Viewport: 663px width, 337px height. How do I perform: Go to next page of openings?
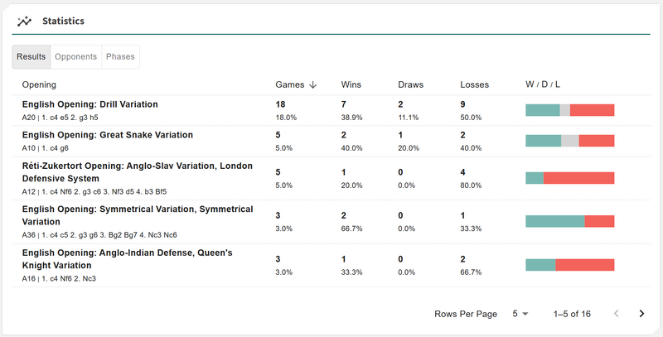click(641, 314)
